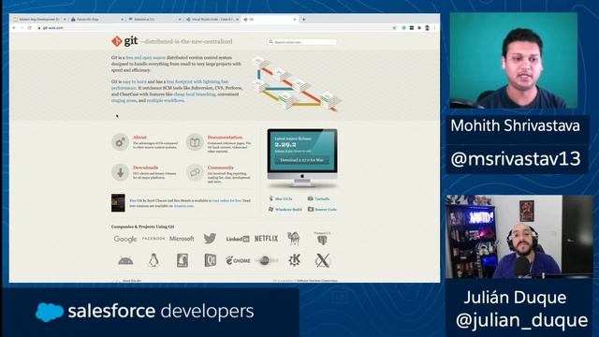The width and height of the screenshot is (599, 337).
Task: Click the Qt project logo
Action: (210, 260)
